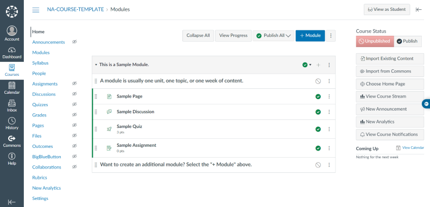
Task: Open kebab menu for Sample Assignment row
Action: pos(329,148)
